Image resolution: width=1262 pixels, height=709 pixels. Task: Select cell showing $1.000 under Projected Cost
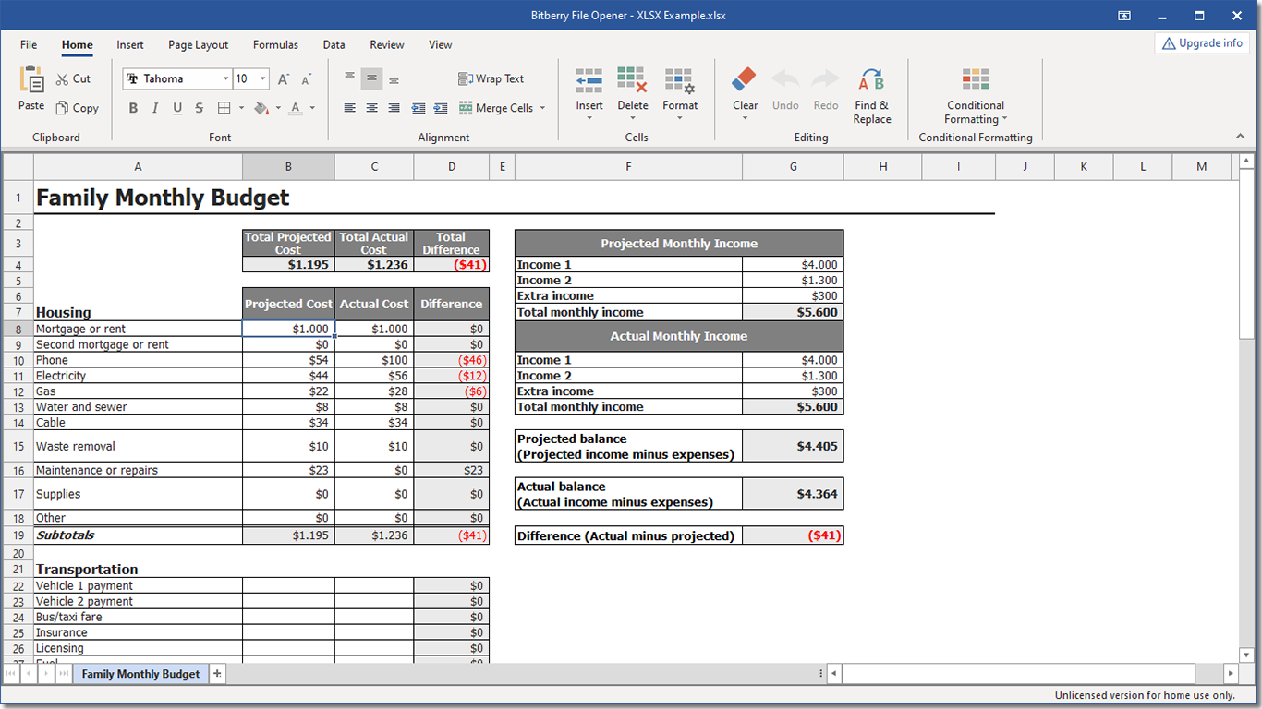288,329
